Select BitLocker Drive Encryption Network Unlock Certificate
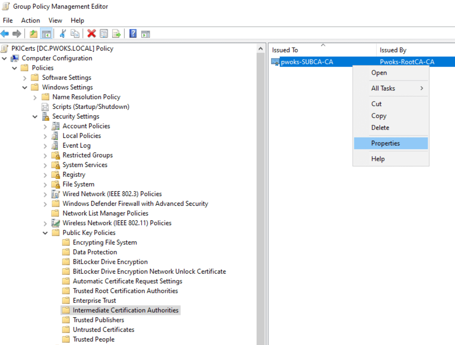Viewport: 455px width, 345px height. [149, 271]
